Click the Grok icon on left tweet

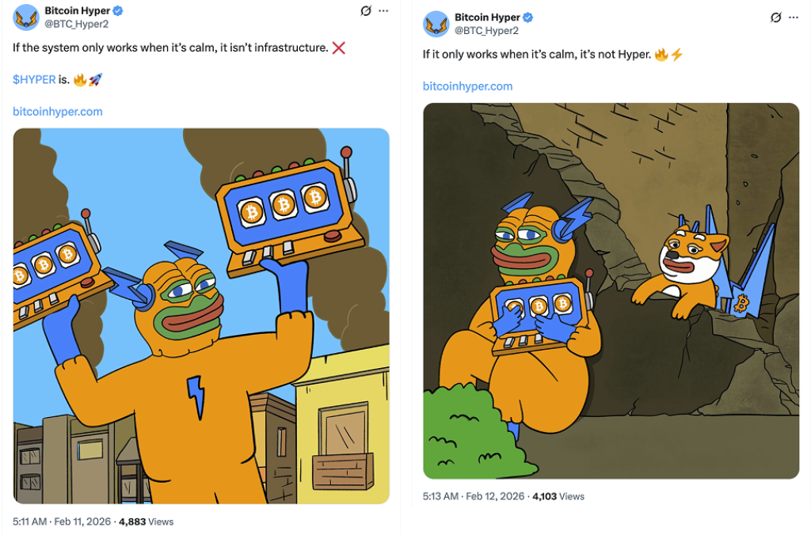pos(366,11)
